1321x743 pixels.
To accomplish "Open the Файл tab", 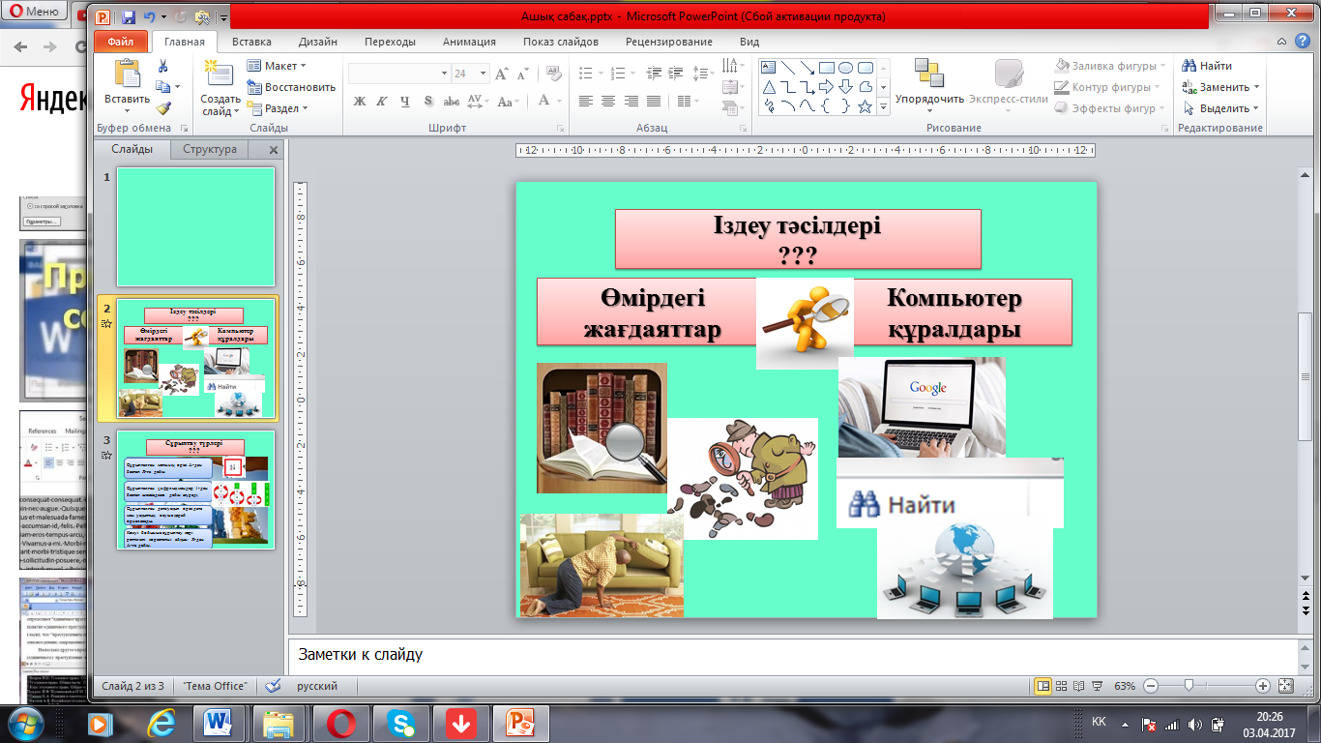I will [121, 42].
